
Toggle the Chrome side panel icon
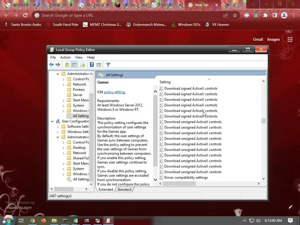pos(275,15)
